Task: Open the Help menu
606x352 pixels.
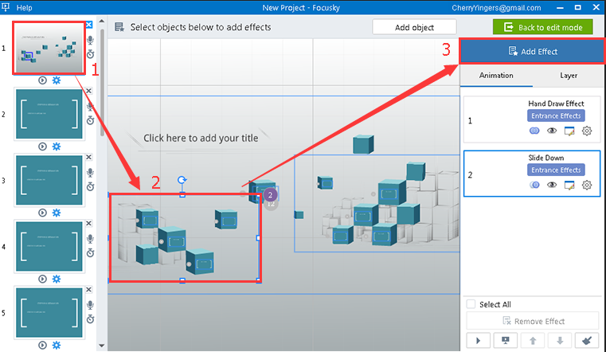Action: pos(24,8)
